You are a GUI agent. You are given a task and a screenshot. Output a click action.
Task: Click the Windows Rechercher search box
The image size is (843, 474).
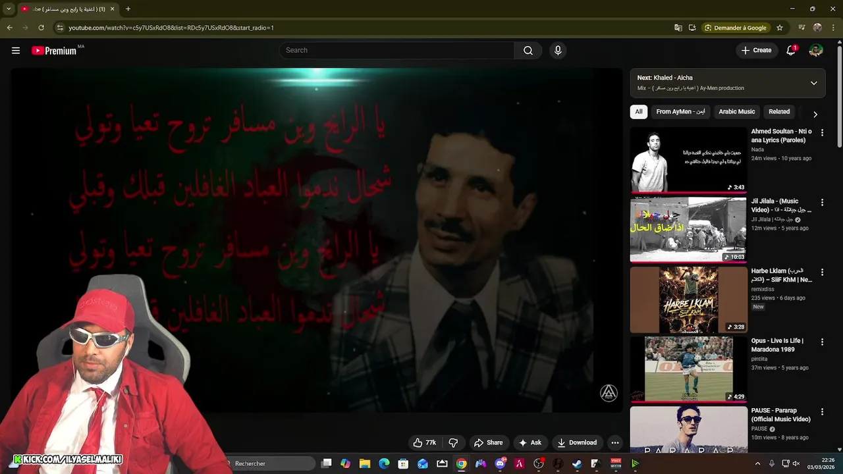270,463
